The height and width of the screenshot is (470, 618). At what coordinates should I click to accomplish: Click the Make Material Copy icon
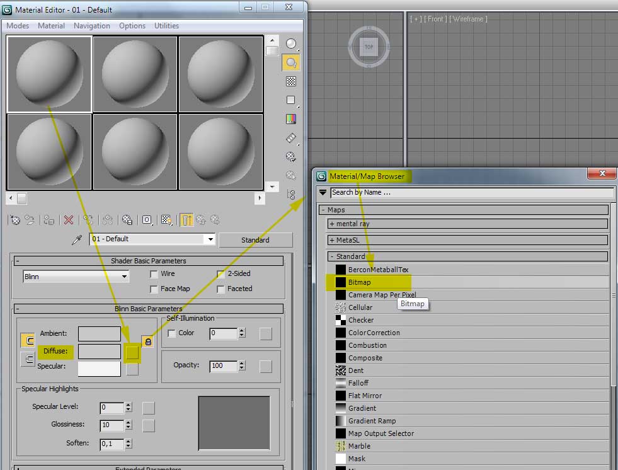88,220
